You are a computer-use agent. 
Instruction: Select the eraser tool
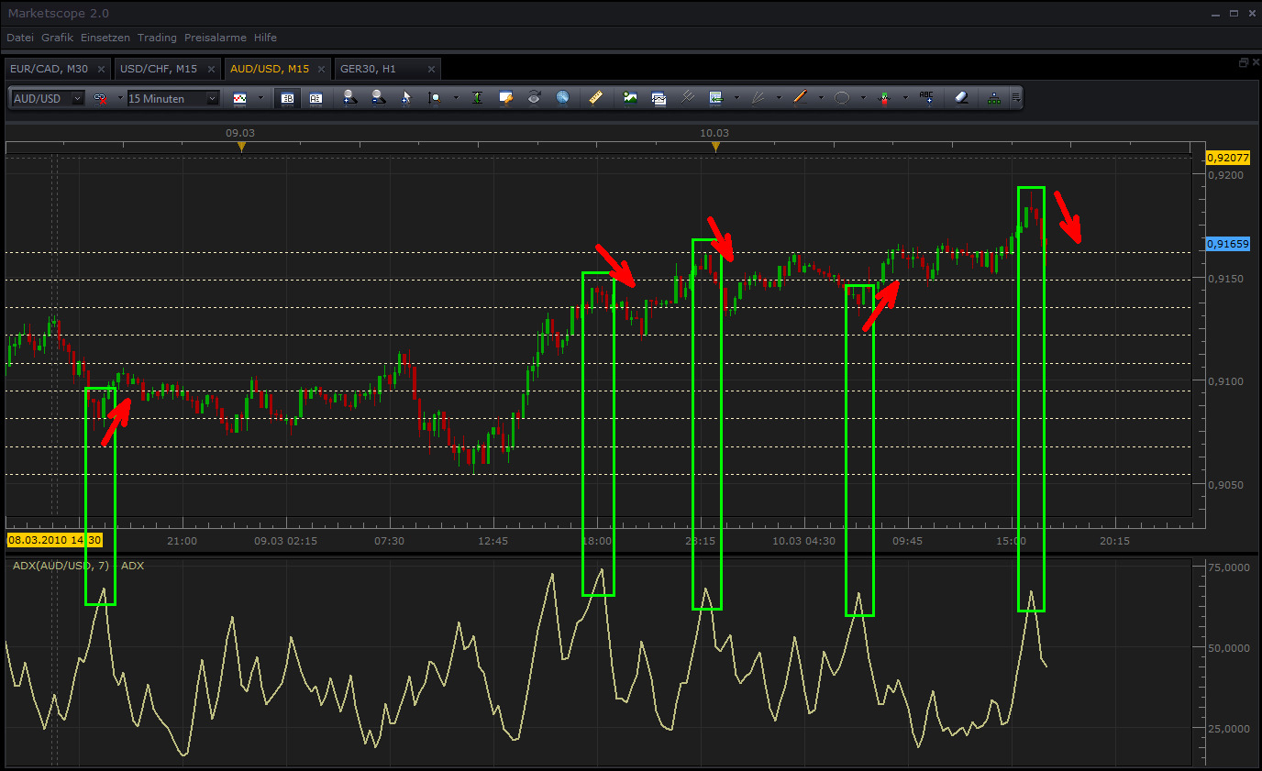click(961, 98)
